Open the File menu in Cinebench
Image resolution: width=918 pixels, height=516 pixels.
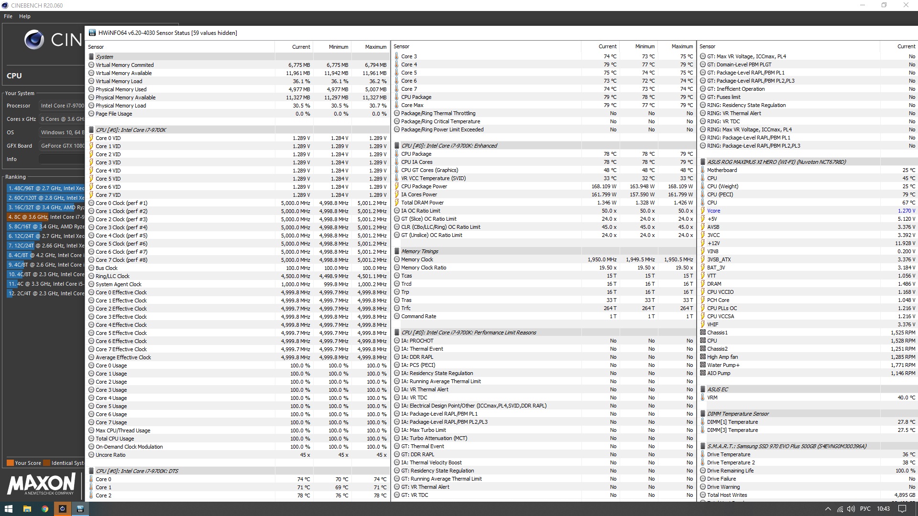pyautogui.click(x=8, y=16)
